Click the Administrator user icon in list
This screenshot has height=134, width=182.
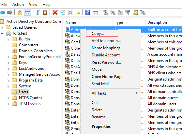68,29
